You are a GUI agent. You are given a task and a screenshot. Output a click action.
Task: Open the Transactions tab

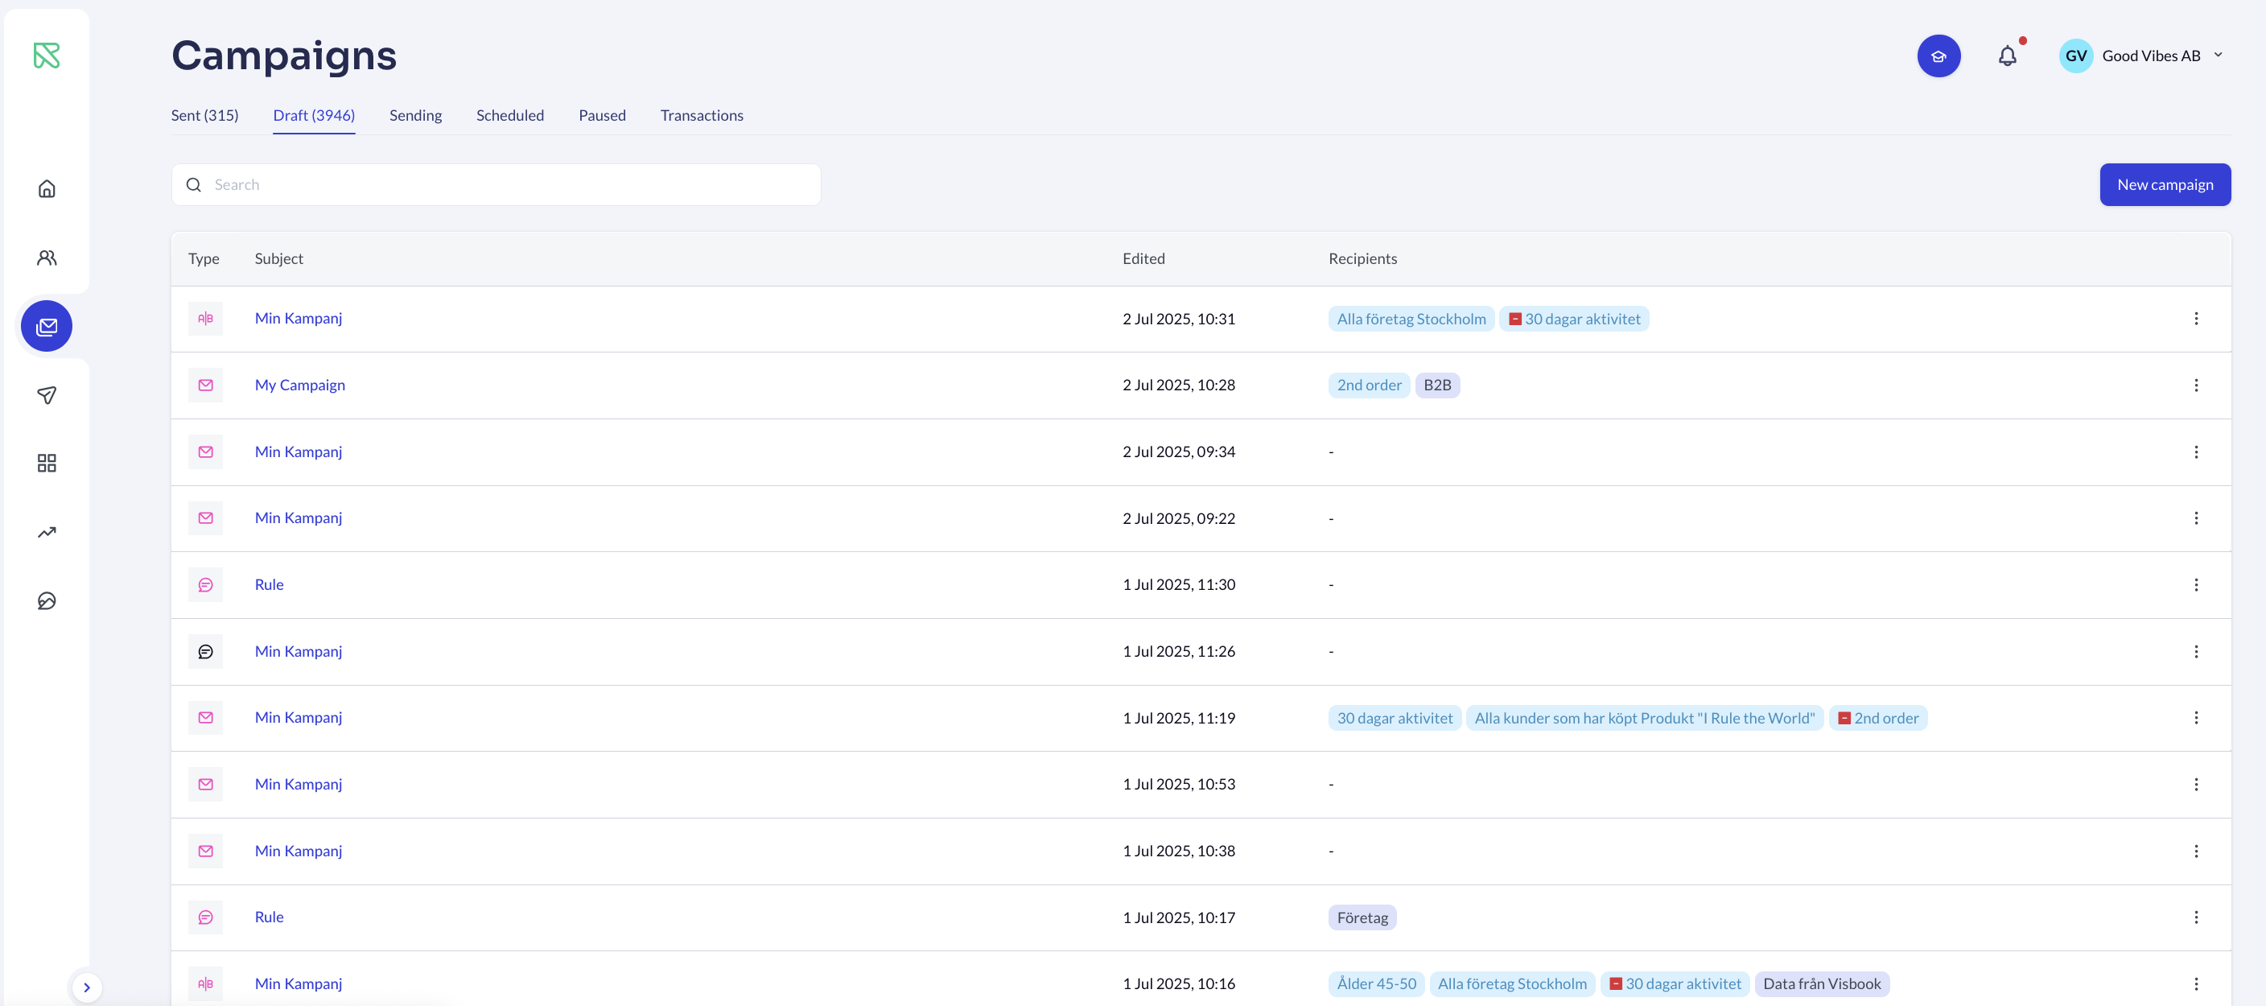point(701,115)
